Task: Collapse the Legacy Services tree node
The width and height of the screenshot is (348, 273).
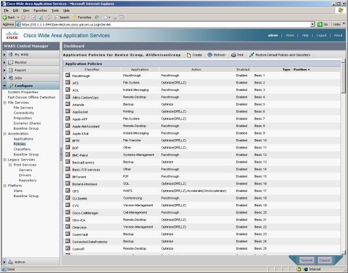Action: [5, 159]
